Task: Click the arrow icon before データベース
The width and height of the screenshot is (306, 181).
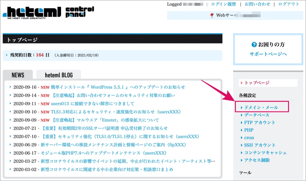Action: coord(242,115)
